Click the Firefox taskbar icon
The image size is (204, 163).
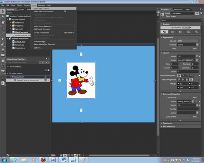[x=44, y=160]
